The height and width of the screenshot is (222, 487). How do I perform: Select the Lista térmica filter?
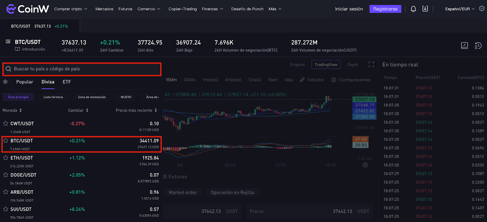[x=53, y=97]
